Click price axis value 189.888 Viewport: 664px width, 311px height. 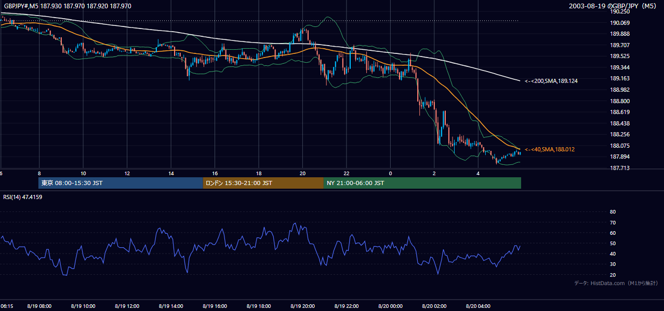620,34
